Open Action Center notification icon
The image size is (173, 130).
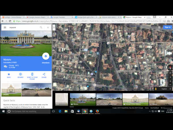[159, 111]
